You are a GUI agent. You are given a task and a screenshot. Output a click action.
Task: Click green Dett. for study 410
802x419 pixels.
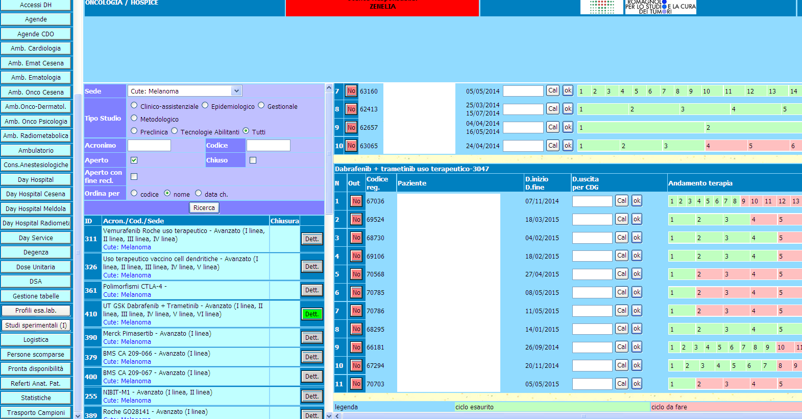coord(312,314)
